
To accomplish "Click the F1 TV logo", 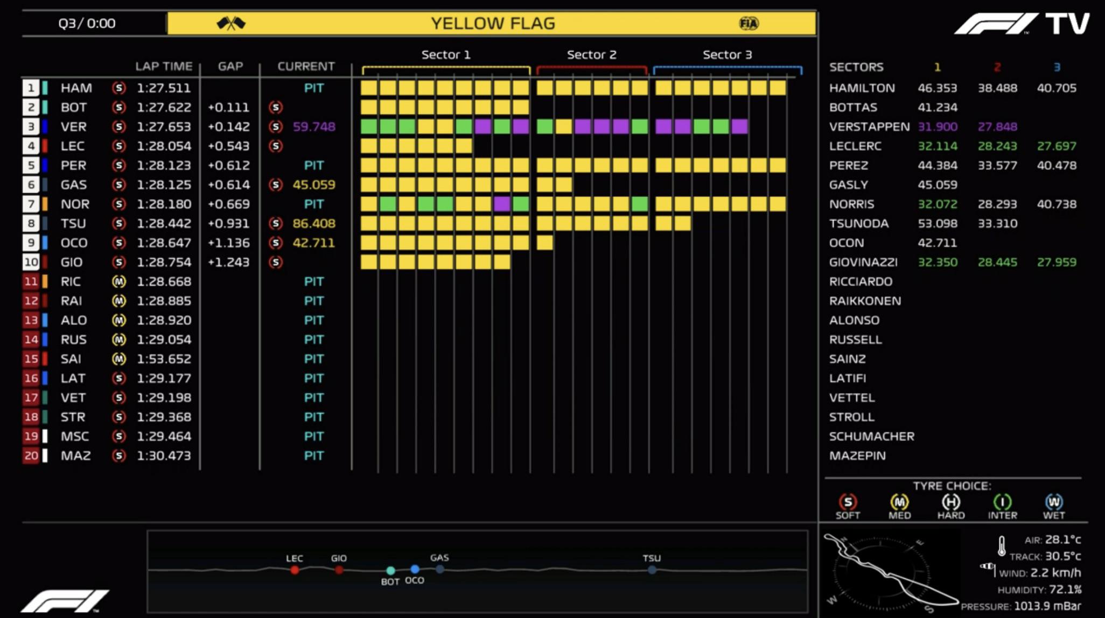I will click(1022, 24).
